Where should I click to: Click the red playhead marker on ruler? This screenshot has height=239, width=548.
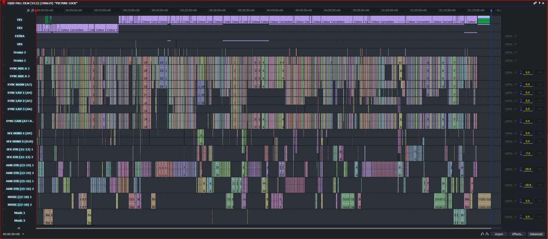36,11
